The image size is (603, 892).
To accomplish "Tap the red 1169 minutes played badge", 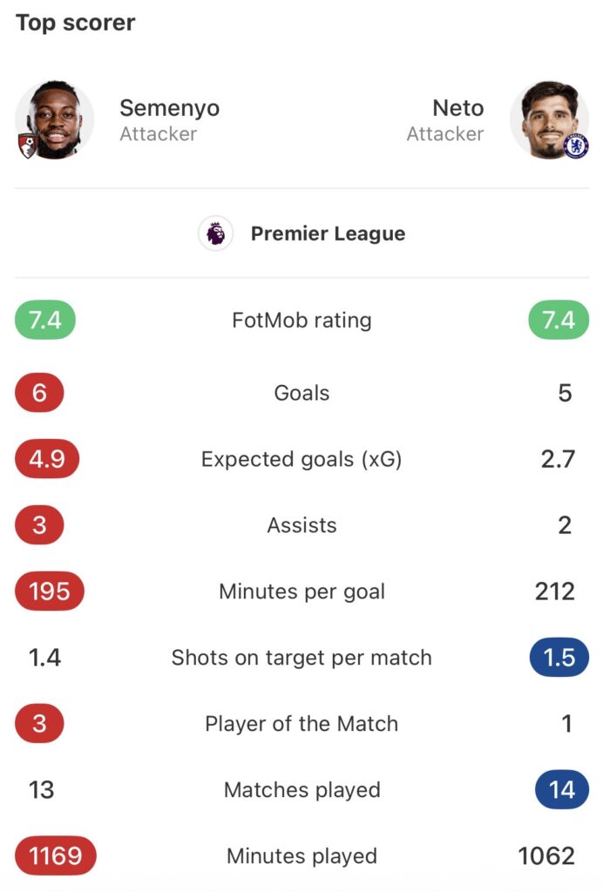I will tap(56, 856).
